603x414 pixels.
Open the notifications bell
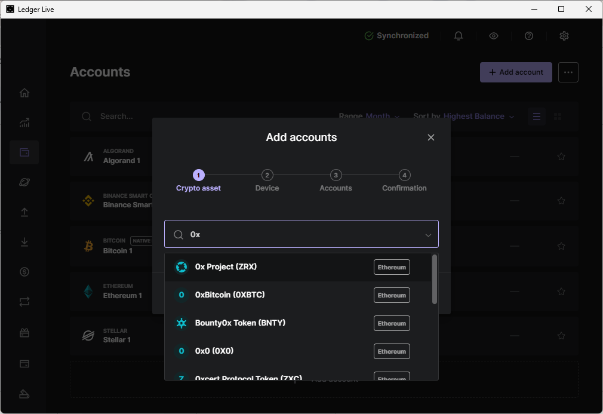tap(459, 36)
